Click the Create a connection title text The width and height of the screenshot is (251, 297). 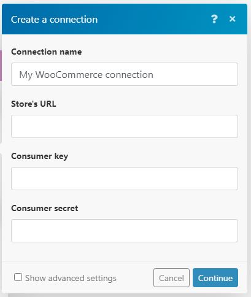[x=54, y=20]
